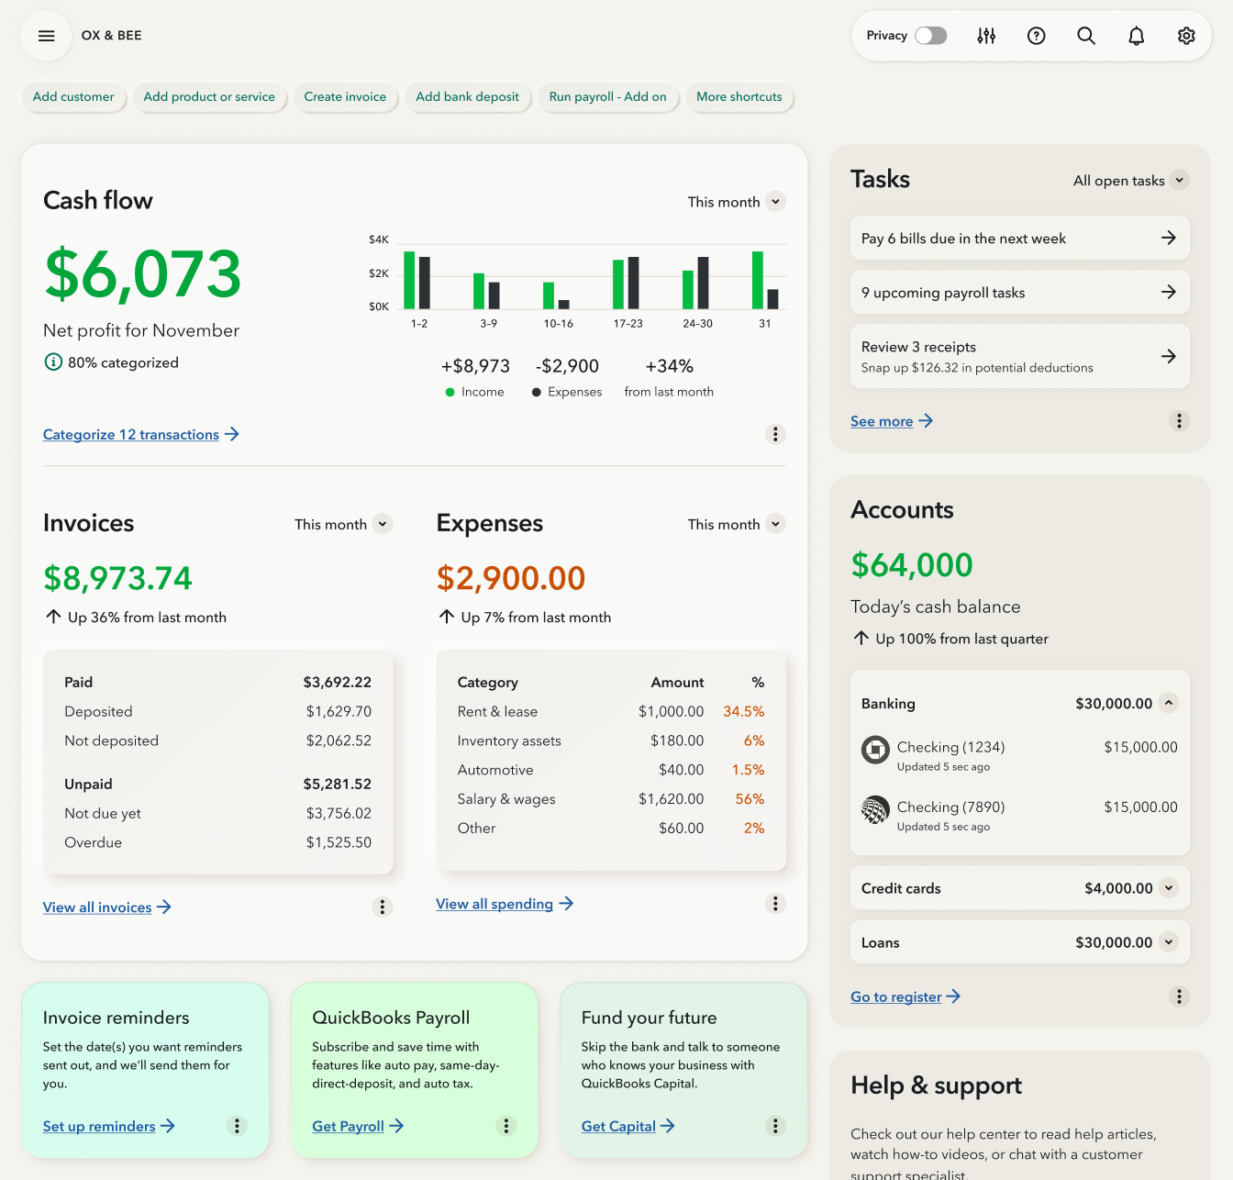Screen dimensions: 1233x1180
Task: Open the customize sliders icon
Action: tap(986, 36)
